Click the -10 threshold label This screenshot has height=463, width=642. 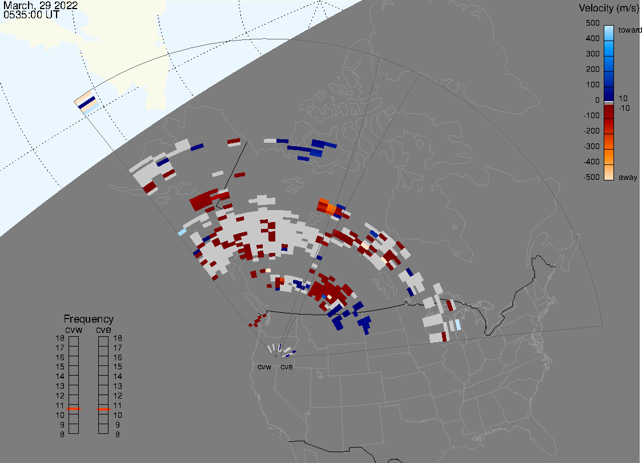624,108
